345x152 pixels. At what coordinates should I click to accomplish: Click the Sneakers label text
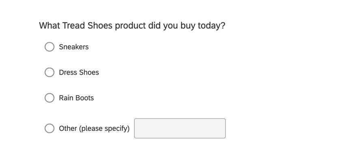(x=74, y=47)
